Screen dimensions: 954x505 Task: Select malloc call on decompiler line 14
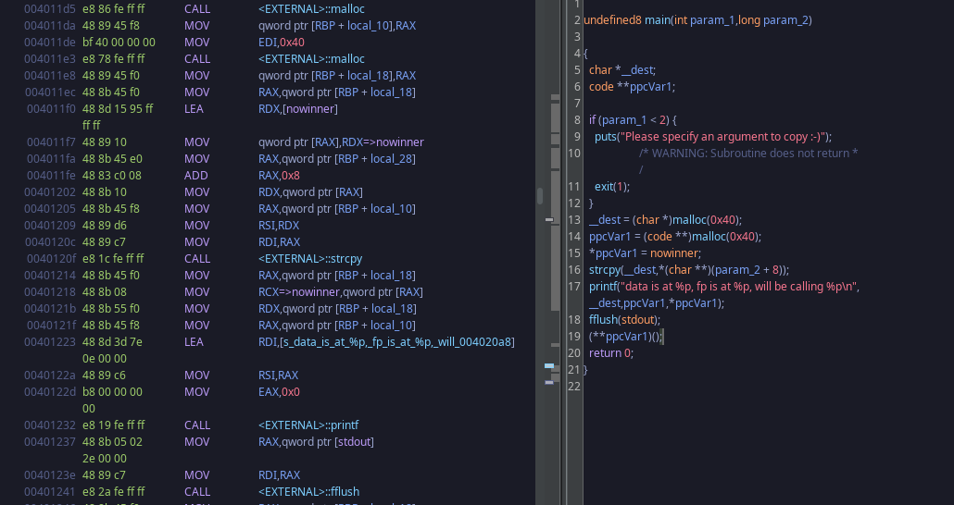[x=709, y=237]
